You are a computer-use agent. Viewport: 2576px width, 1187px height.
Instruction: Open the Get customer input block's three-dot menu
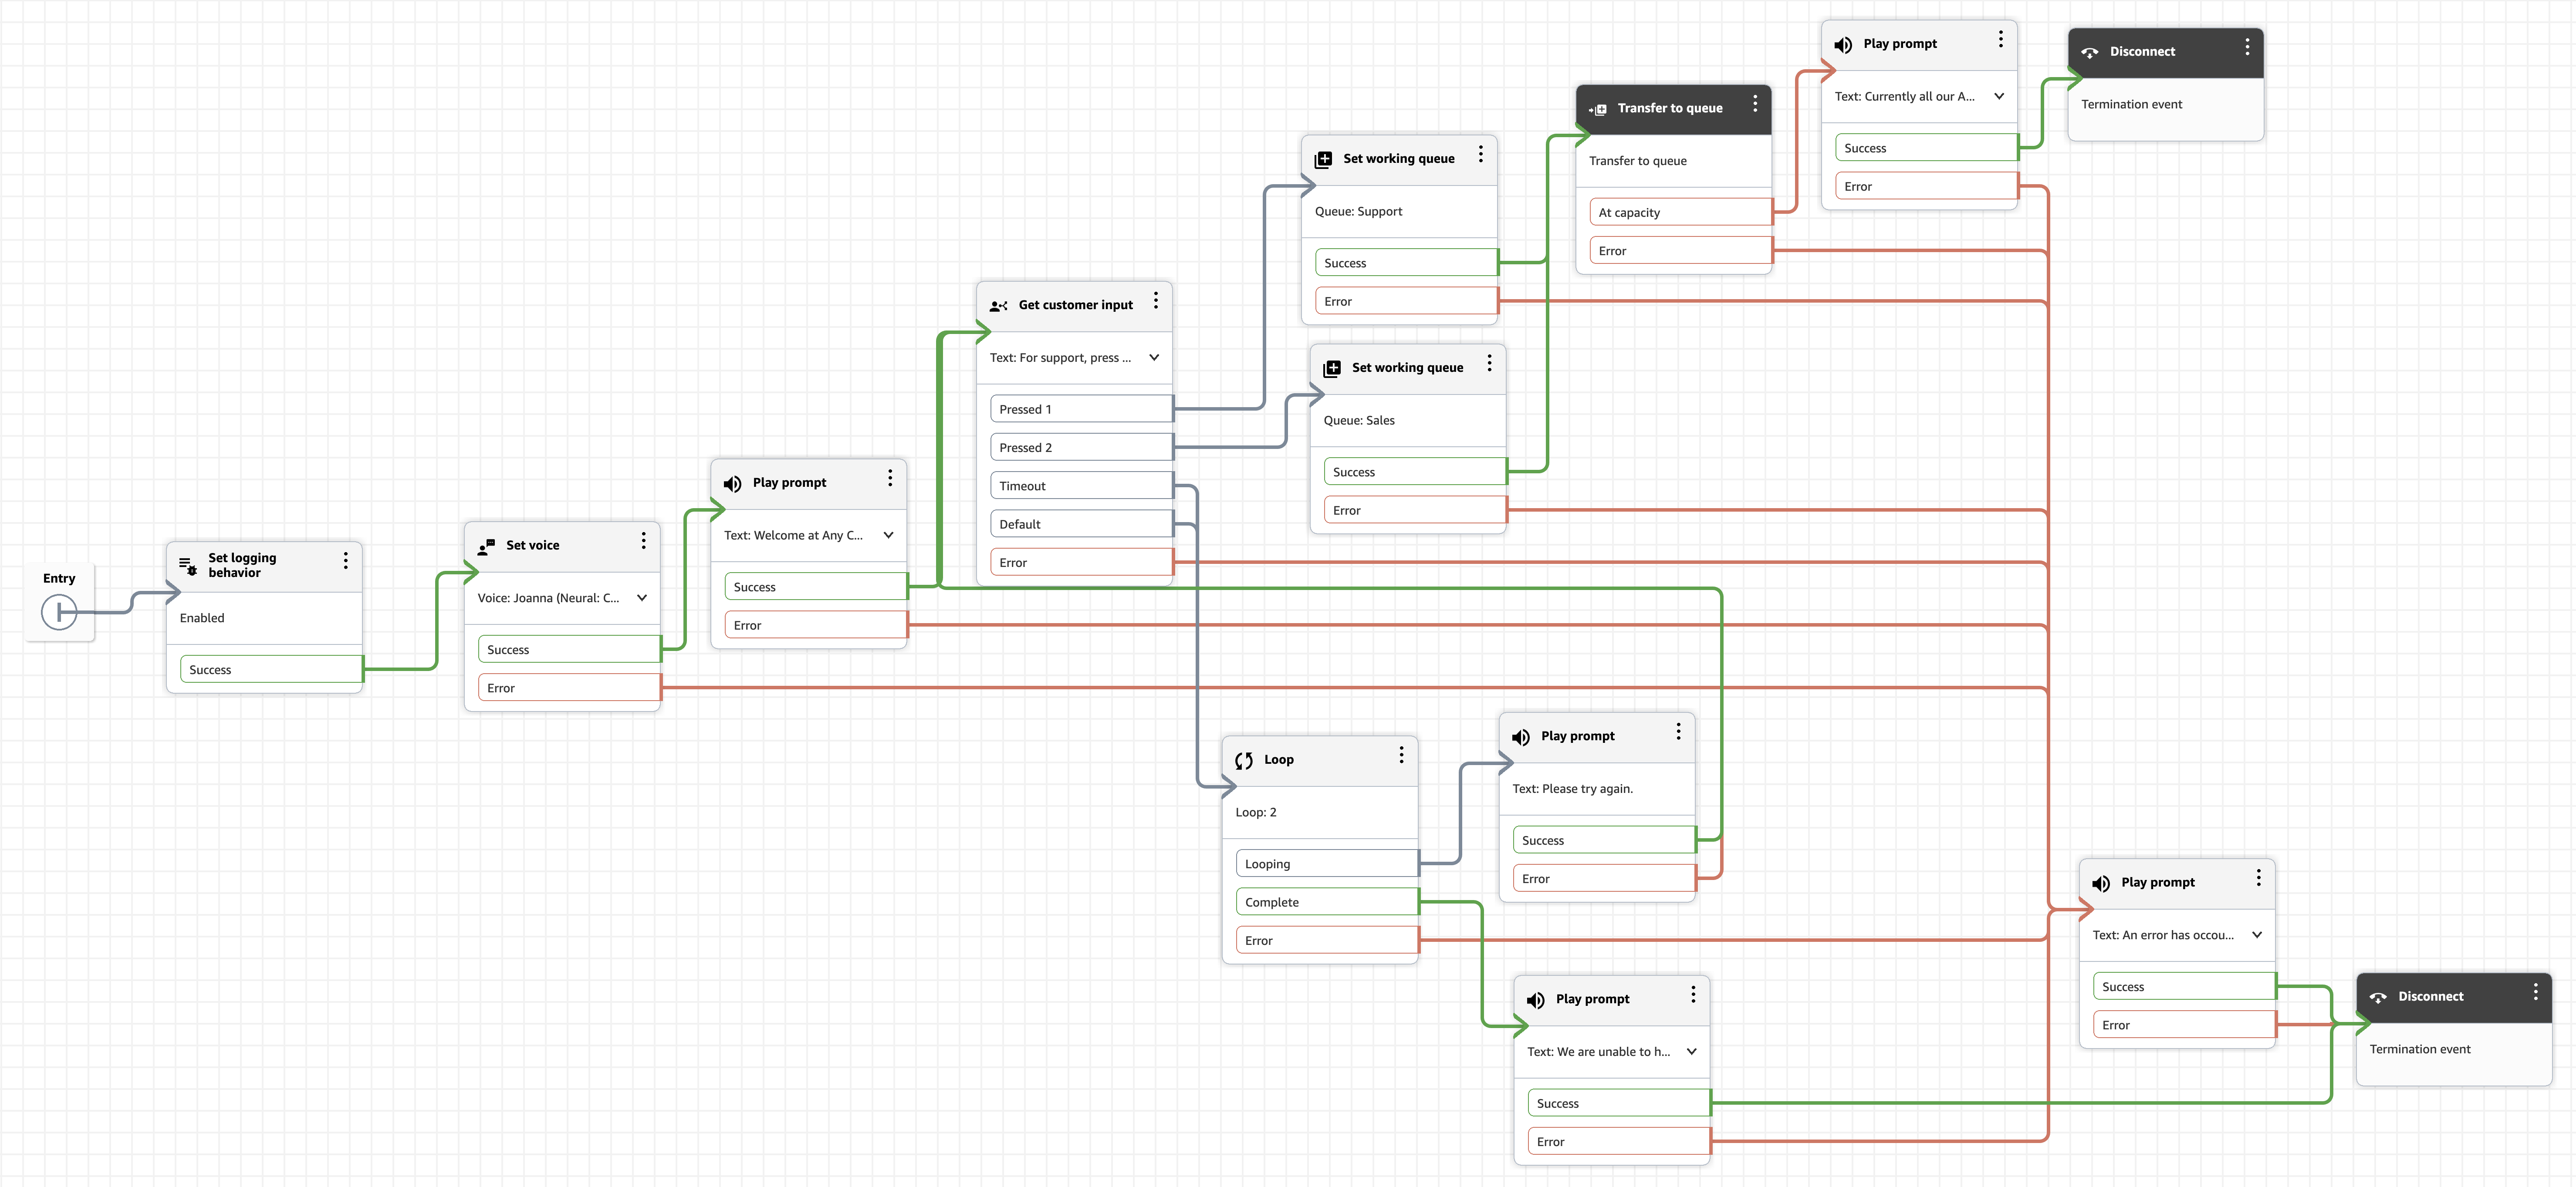(x=1156, y=301)
